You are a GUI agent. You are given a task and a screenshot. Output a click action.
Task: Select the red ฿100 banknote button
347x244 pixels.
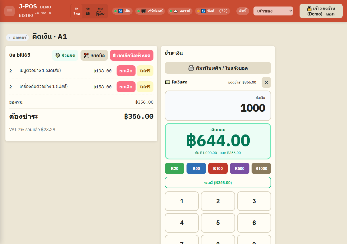click(x=218, y=168)
